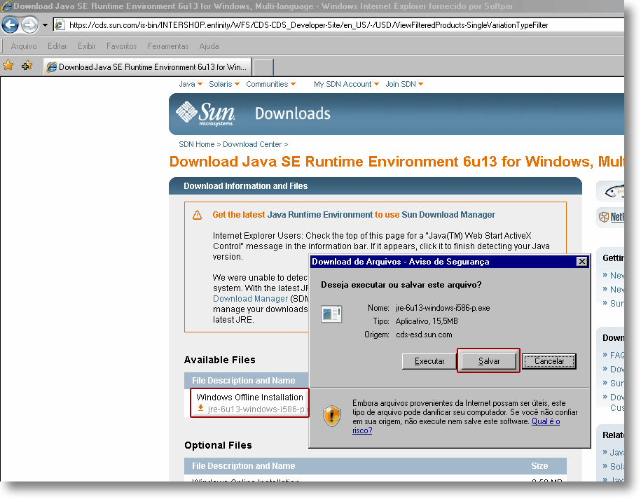Open the Exibir menu
This screenshot has width=641, height=499.
coord(87,46)
